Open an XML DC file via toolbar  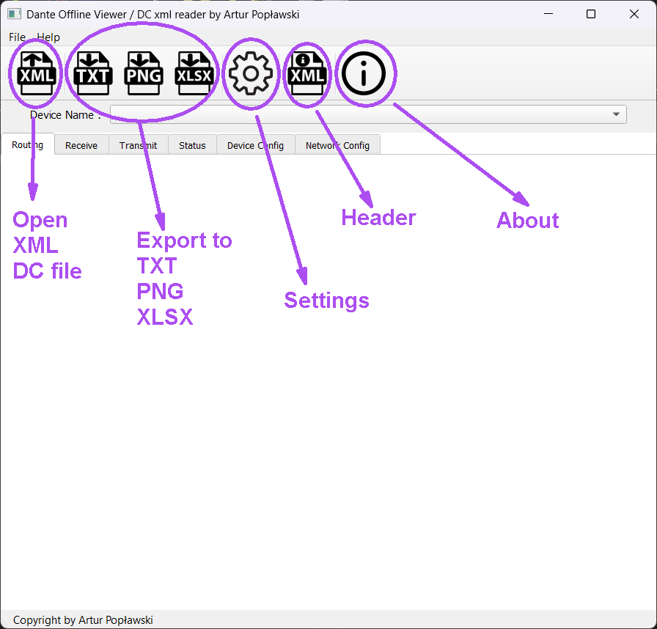[37, 73]
